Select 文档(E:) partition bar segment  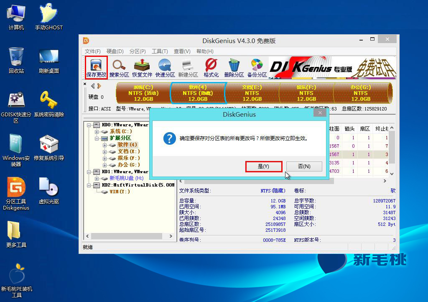click(x=252, y=93)
